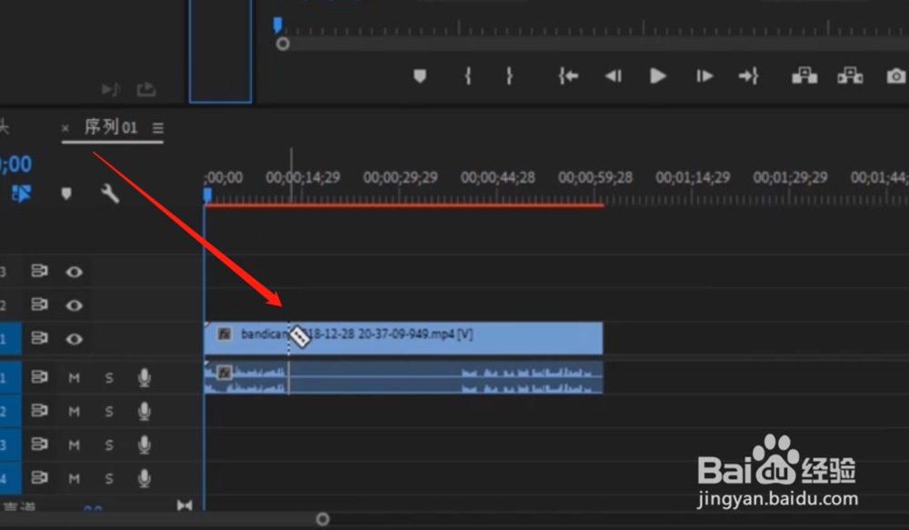Image resolution: width=909 pixels, height=530 pixels.
Task: Toggle audio track 2 targeting
Action: point(10,411)
